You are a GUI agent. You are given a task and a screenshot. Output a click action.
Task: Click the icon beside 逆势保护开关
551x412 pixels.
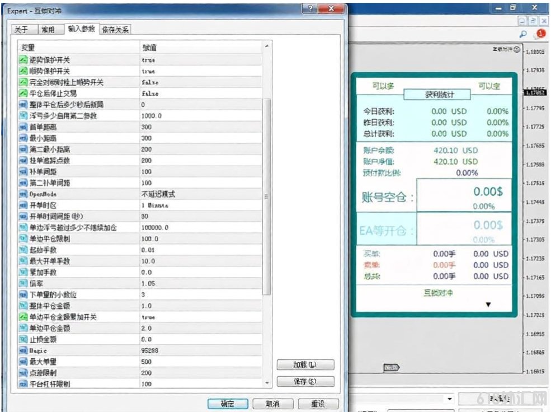pos(23,60)
